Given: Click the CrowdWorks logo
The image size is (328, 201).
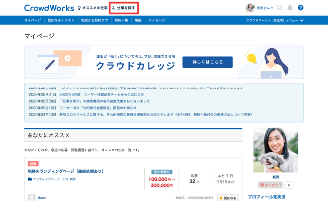Looking at the screenshot, I should click(x=47, y=8).
